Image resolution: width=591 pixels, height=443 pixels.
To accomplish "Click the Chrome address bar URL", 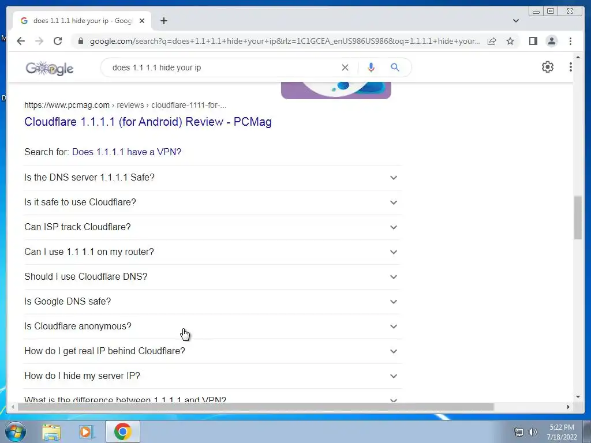I will (285, 41).
